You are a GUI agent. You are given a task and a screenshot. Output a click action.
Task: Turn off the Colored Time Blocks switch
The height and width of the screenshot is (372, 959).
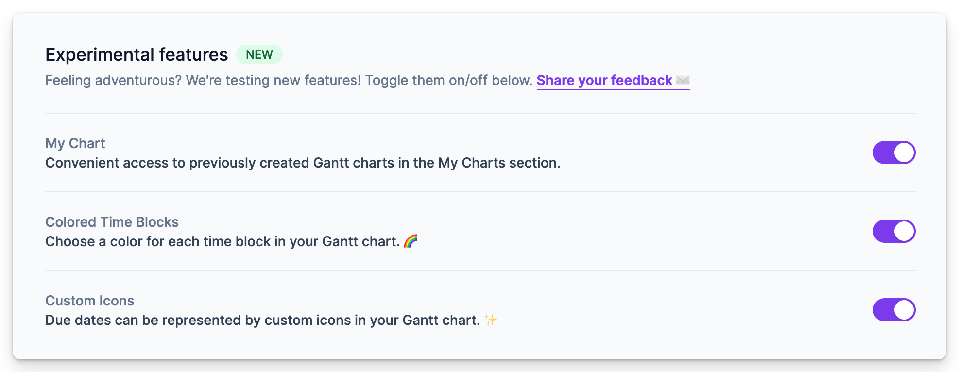[x=894, y=231]
